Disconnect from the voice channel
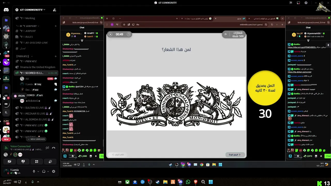 point(54,148)
